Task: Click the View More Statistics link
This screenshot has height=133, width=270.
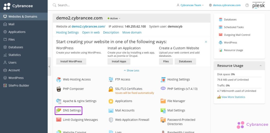Action: (x=233, y=97)
